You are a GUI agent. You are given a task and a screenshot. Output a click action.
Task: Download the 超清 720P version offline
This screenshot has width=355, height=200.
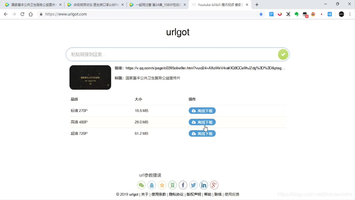coord(202,134)
